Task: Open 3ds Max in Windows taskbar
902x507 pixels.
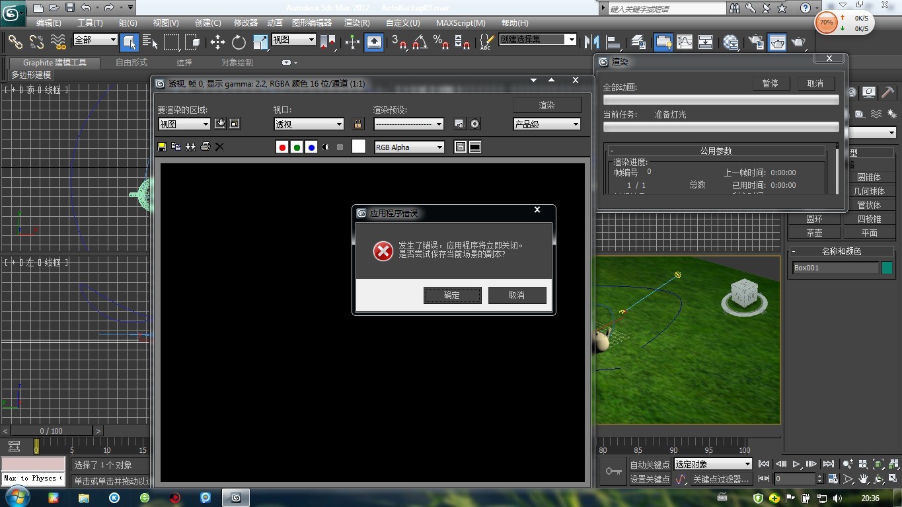Action: [x=236, y=498]
